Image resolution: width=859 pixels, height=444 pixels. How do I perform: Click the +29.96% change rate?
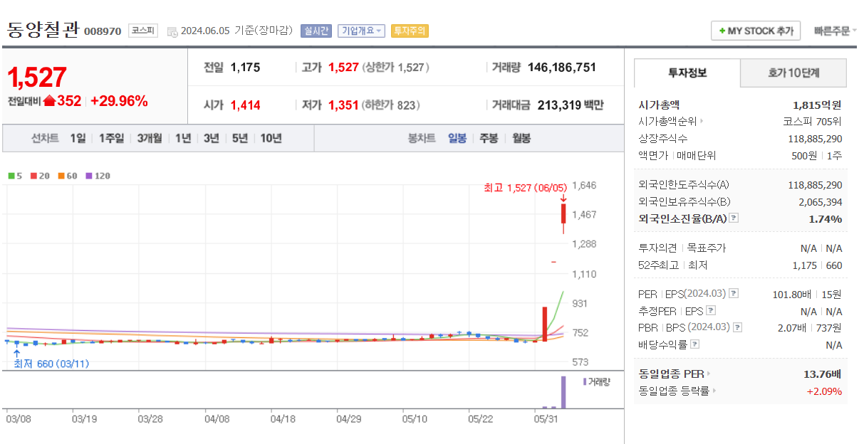(119, 101)
